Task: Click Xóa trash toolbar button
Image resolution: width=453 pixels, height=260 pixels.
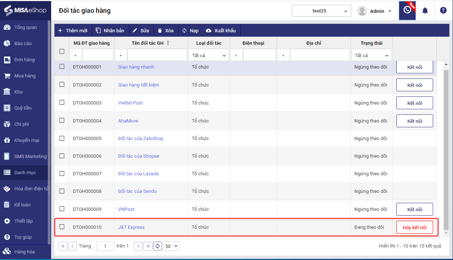Action: (x=165, y=30)
